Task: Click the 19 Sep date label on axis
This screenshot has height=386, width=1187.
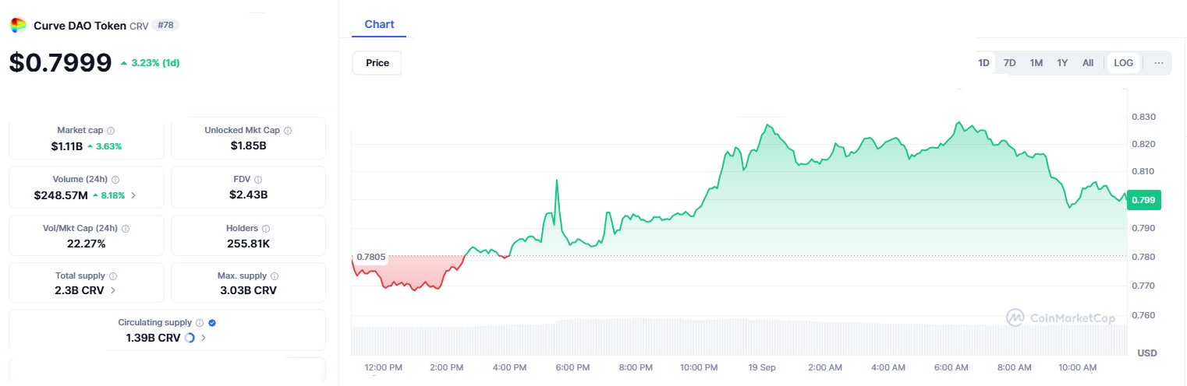Action: (x=761, y=367)
